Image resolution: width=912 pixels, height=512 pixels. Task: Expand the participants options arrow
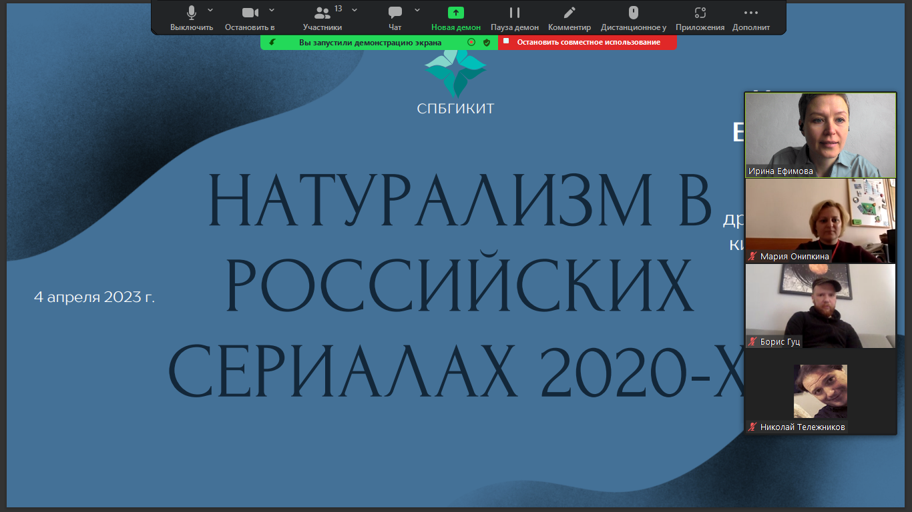[355, 9]
